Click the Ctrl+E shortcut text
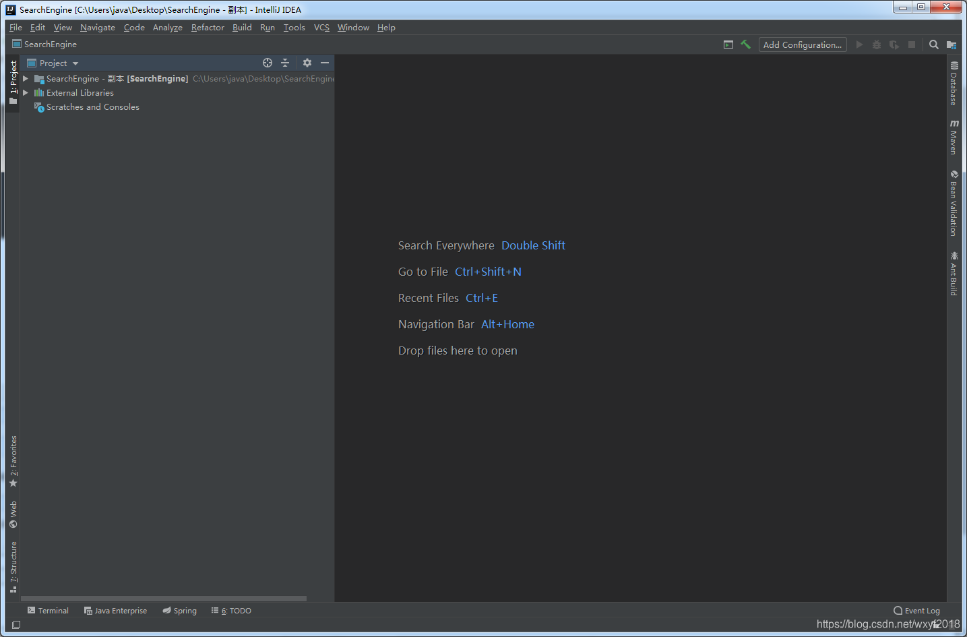 click(482, 298)
